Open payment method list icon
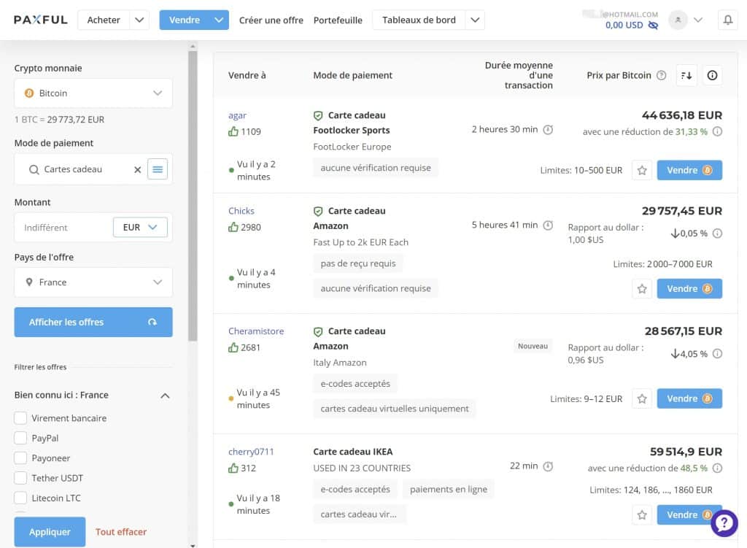747x548 pixels. click(x=158, y=169)
